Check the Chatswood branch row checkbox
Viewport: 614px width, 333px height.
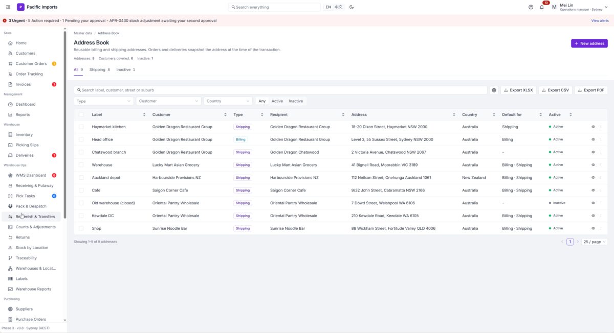tap(81, 152)
